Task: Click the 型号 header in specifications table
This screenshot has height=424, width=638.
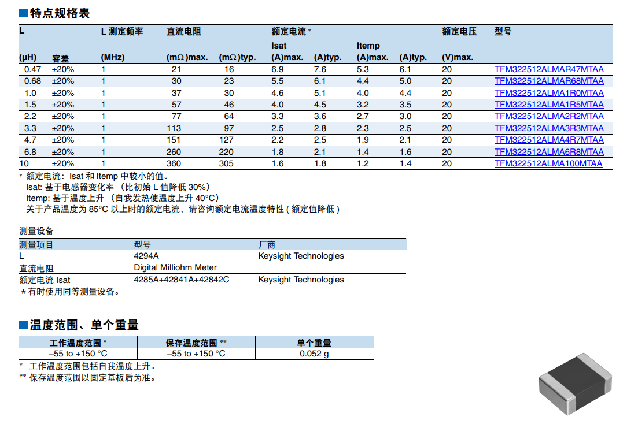Action: tap(503, 32)
